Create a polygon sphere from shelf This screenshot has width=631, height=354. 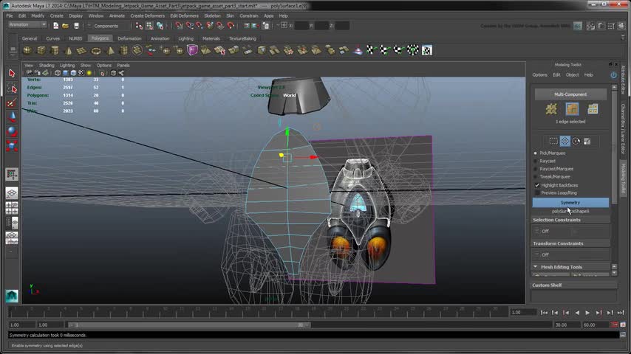(x=27, y=50)
